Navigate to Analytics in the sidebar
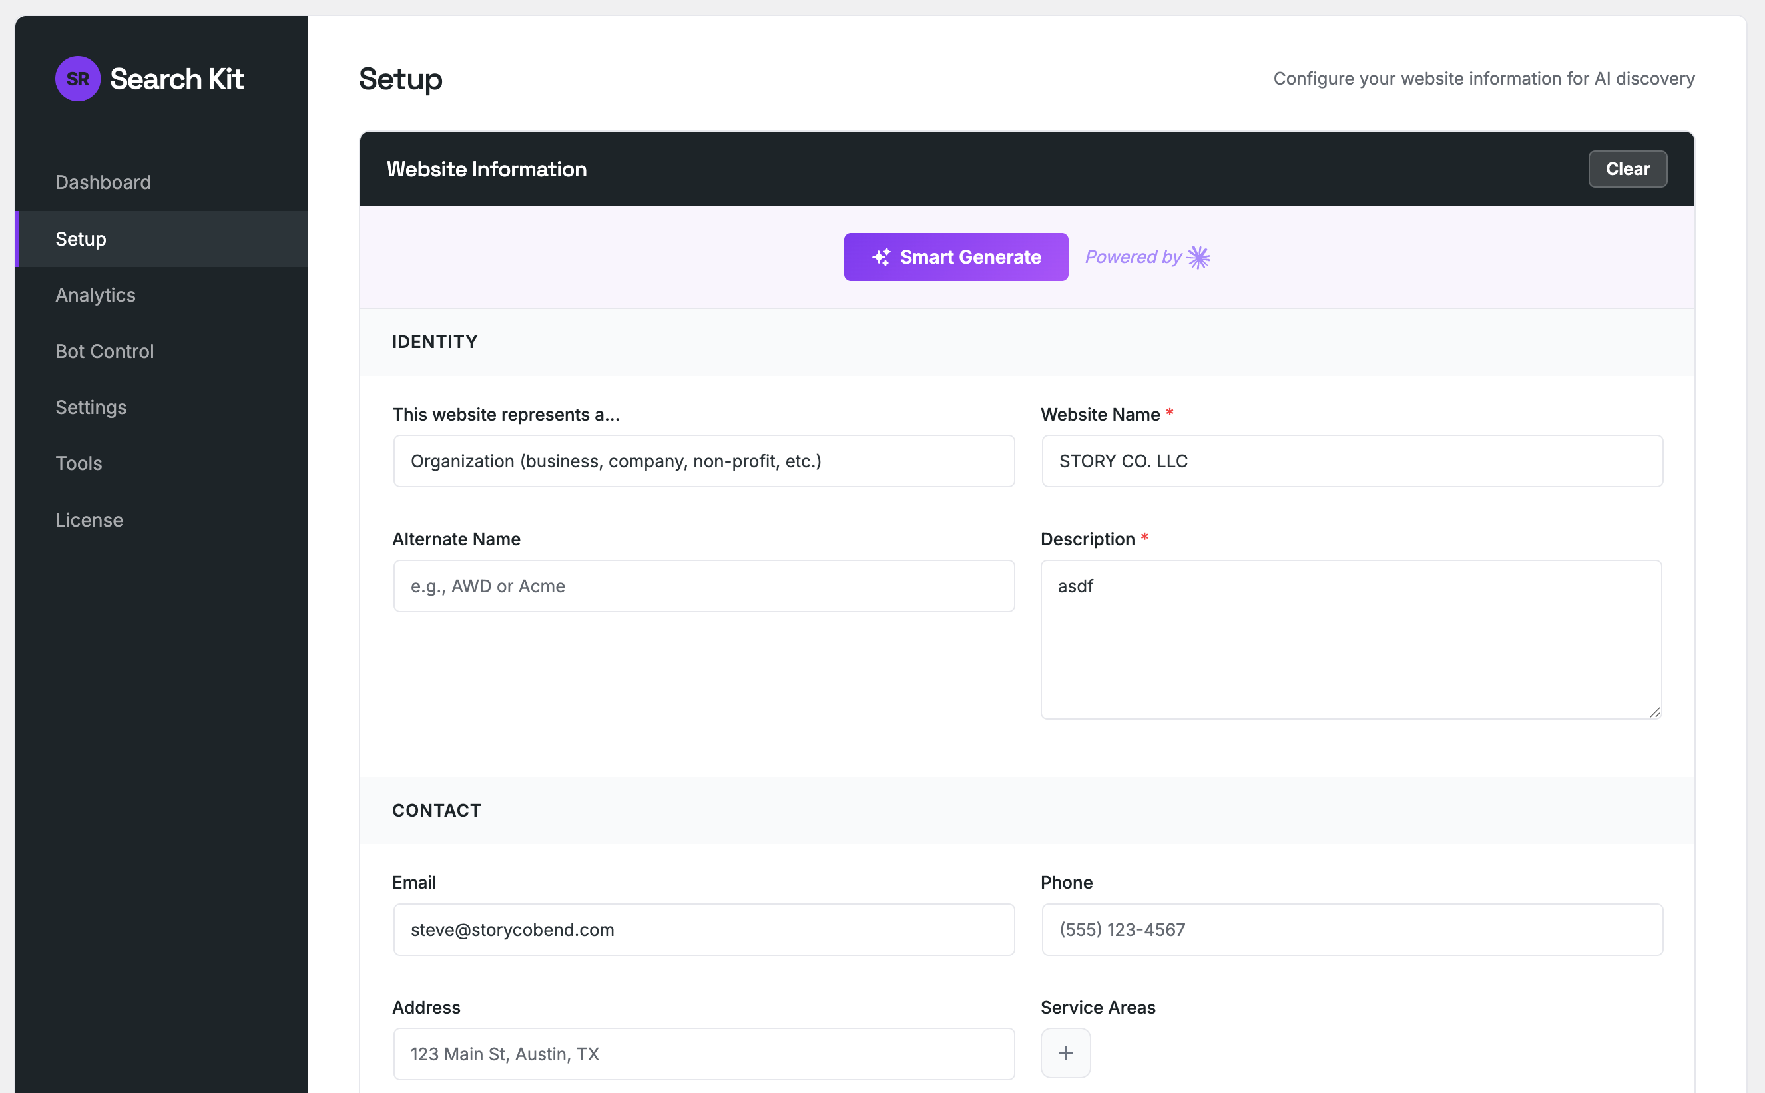Image resolution: width=1765 pixels, height=1093 pixels. (x=95, y=295)
